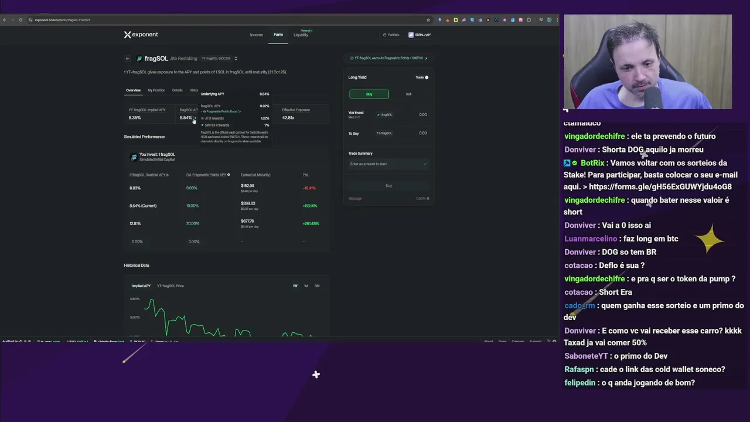Set chart range to 1W
Screen dimensions: 750x422
tap(295, 286)
